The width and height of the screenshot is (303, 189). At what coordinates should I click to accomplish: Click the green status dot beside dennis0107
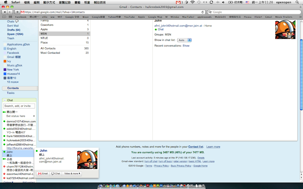[4, 121]
